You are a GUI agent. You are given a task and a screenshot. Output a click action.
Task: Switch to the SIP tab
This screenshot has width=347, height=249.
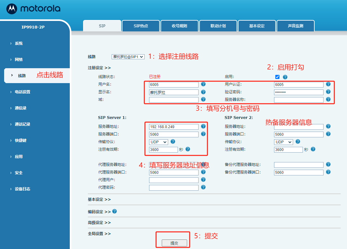102,26
